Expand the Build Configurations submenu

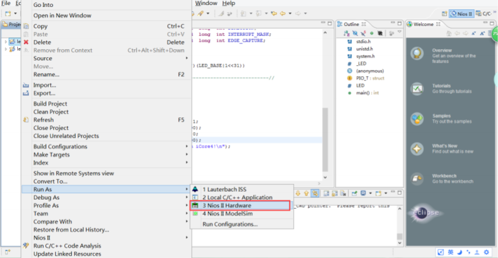tap(60, 146)
